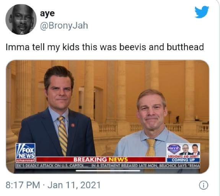Screen dimensions: 220x196
Task: Click the Dershowitz and Jarrett guest thumbnails
Action: pyautogui.click(x=191, y=150)
